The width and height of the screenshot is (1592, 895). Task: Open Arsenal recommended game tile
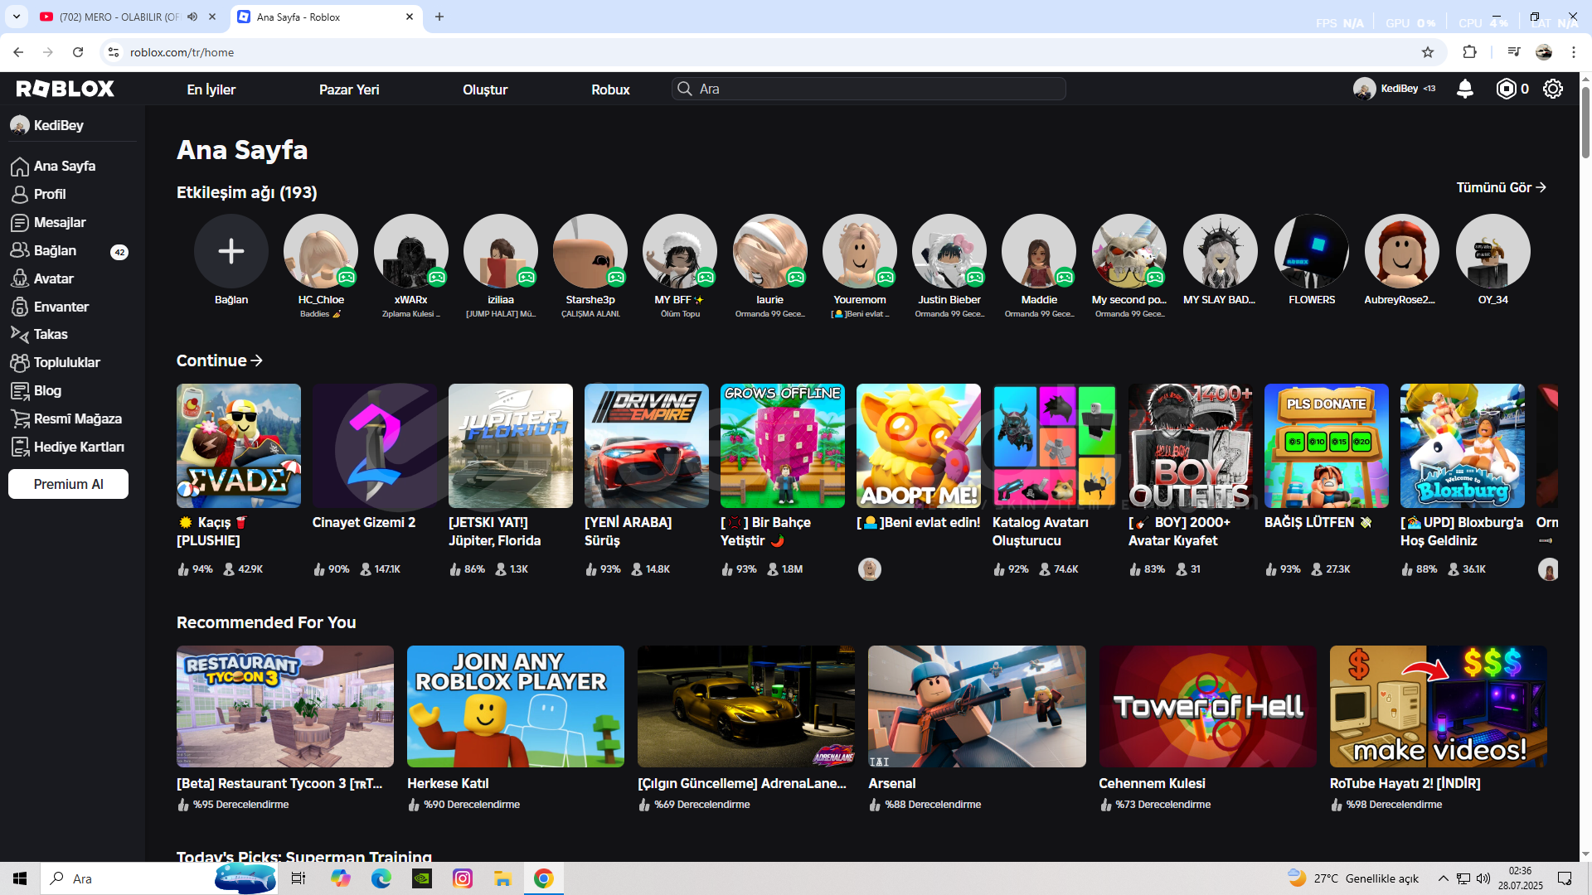click(977, 706)
